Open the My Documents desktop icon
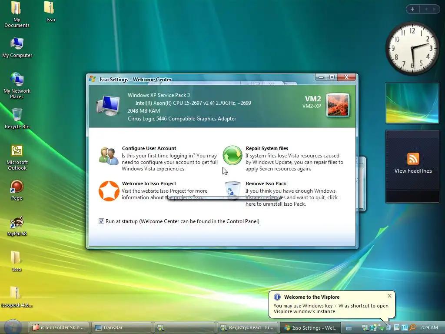The image size is (445, 334). pos(17,14)
